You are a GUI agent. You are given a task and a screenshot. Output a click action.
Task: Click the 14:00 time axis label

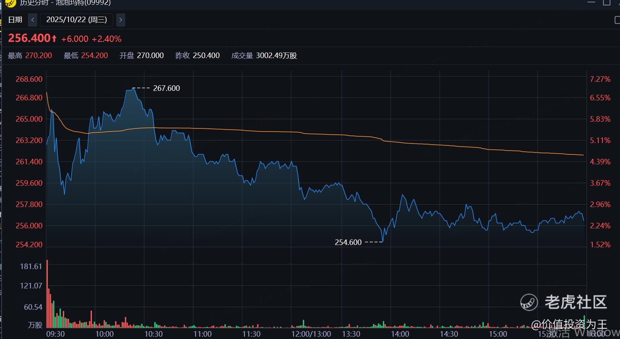[x=400, y=334]
